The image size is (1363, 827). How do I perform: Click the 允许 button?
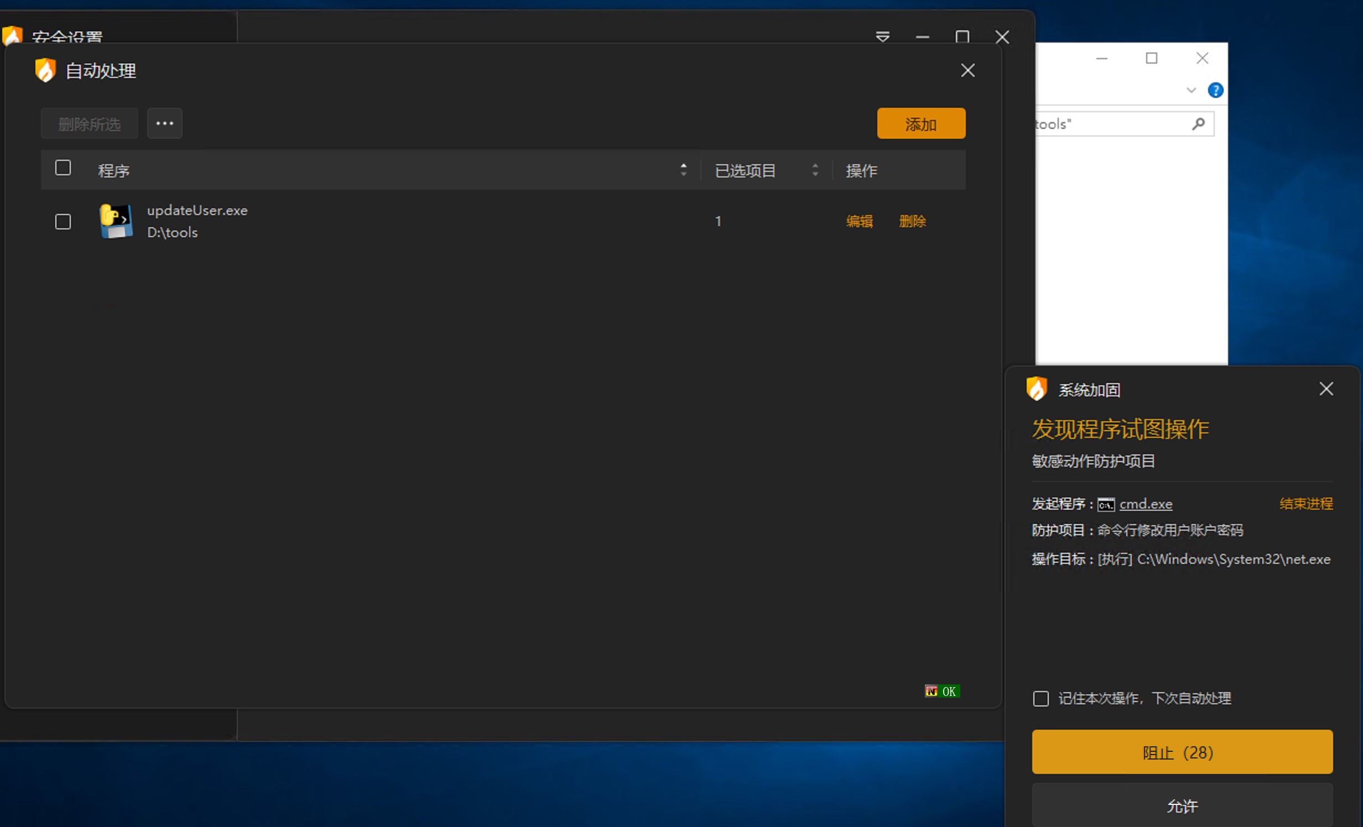tap(1183, 805)
